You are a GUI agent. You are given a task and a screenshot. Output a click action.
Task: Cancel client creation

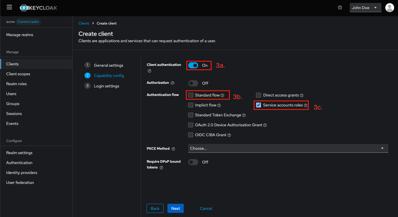[206, 208]
